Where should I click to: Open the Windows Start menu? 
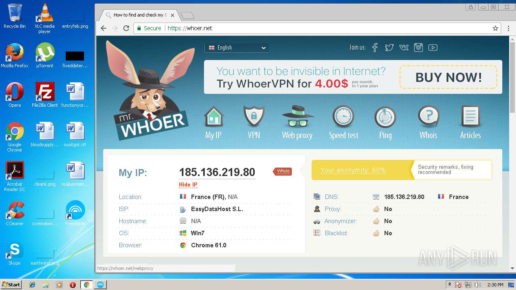(11, 284)
